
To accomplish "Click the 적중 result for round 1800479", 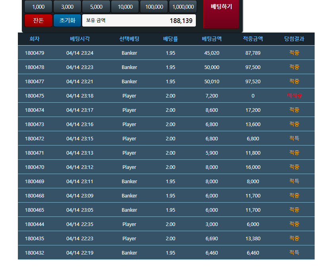I will [x=294, y=53].
